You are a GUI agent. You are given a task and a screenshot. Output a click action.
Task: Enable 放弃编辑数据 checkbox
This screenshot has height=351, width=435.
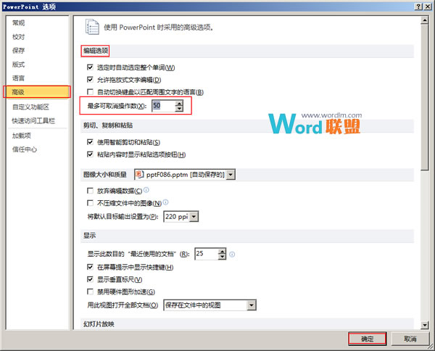point(90,191)
